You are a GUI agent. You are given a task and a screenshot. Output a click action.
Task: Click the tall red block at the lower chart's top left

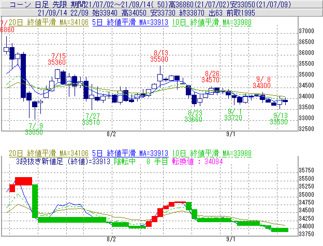(x=23, y=181)
